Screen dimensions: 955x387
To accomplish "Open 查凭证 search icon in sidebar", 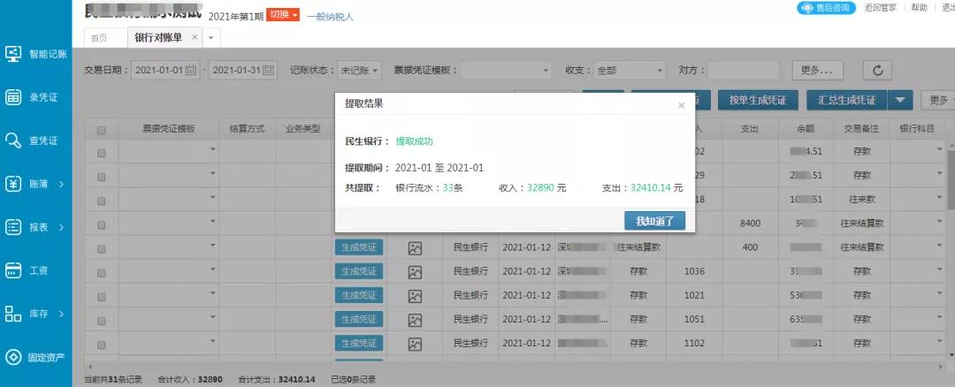I will pos(14,140).
